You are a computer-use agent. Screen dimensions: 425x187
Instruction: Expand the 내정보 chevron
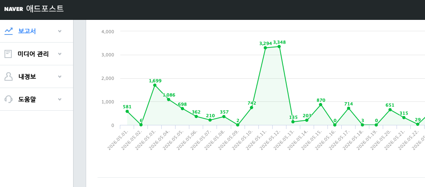(x=60, y=77)
